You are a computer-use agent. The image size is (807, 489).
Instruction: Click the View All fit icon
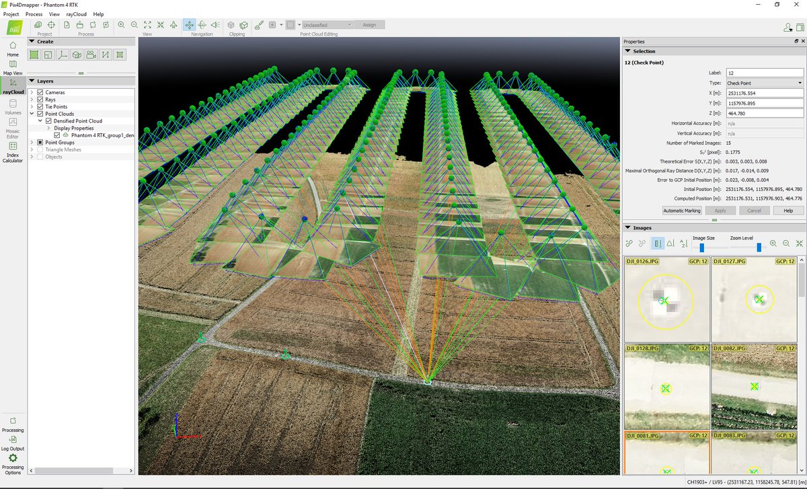coord(147,25)
